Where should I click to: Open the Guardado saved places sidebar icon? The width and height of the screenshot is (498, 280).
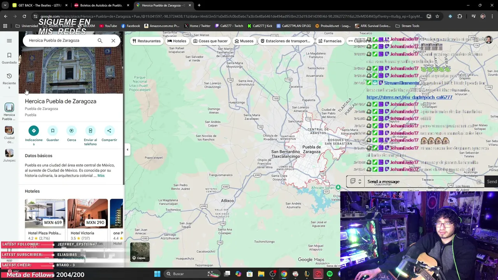[9, 58]
